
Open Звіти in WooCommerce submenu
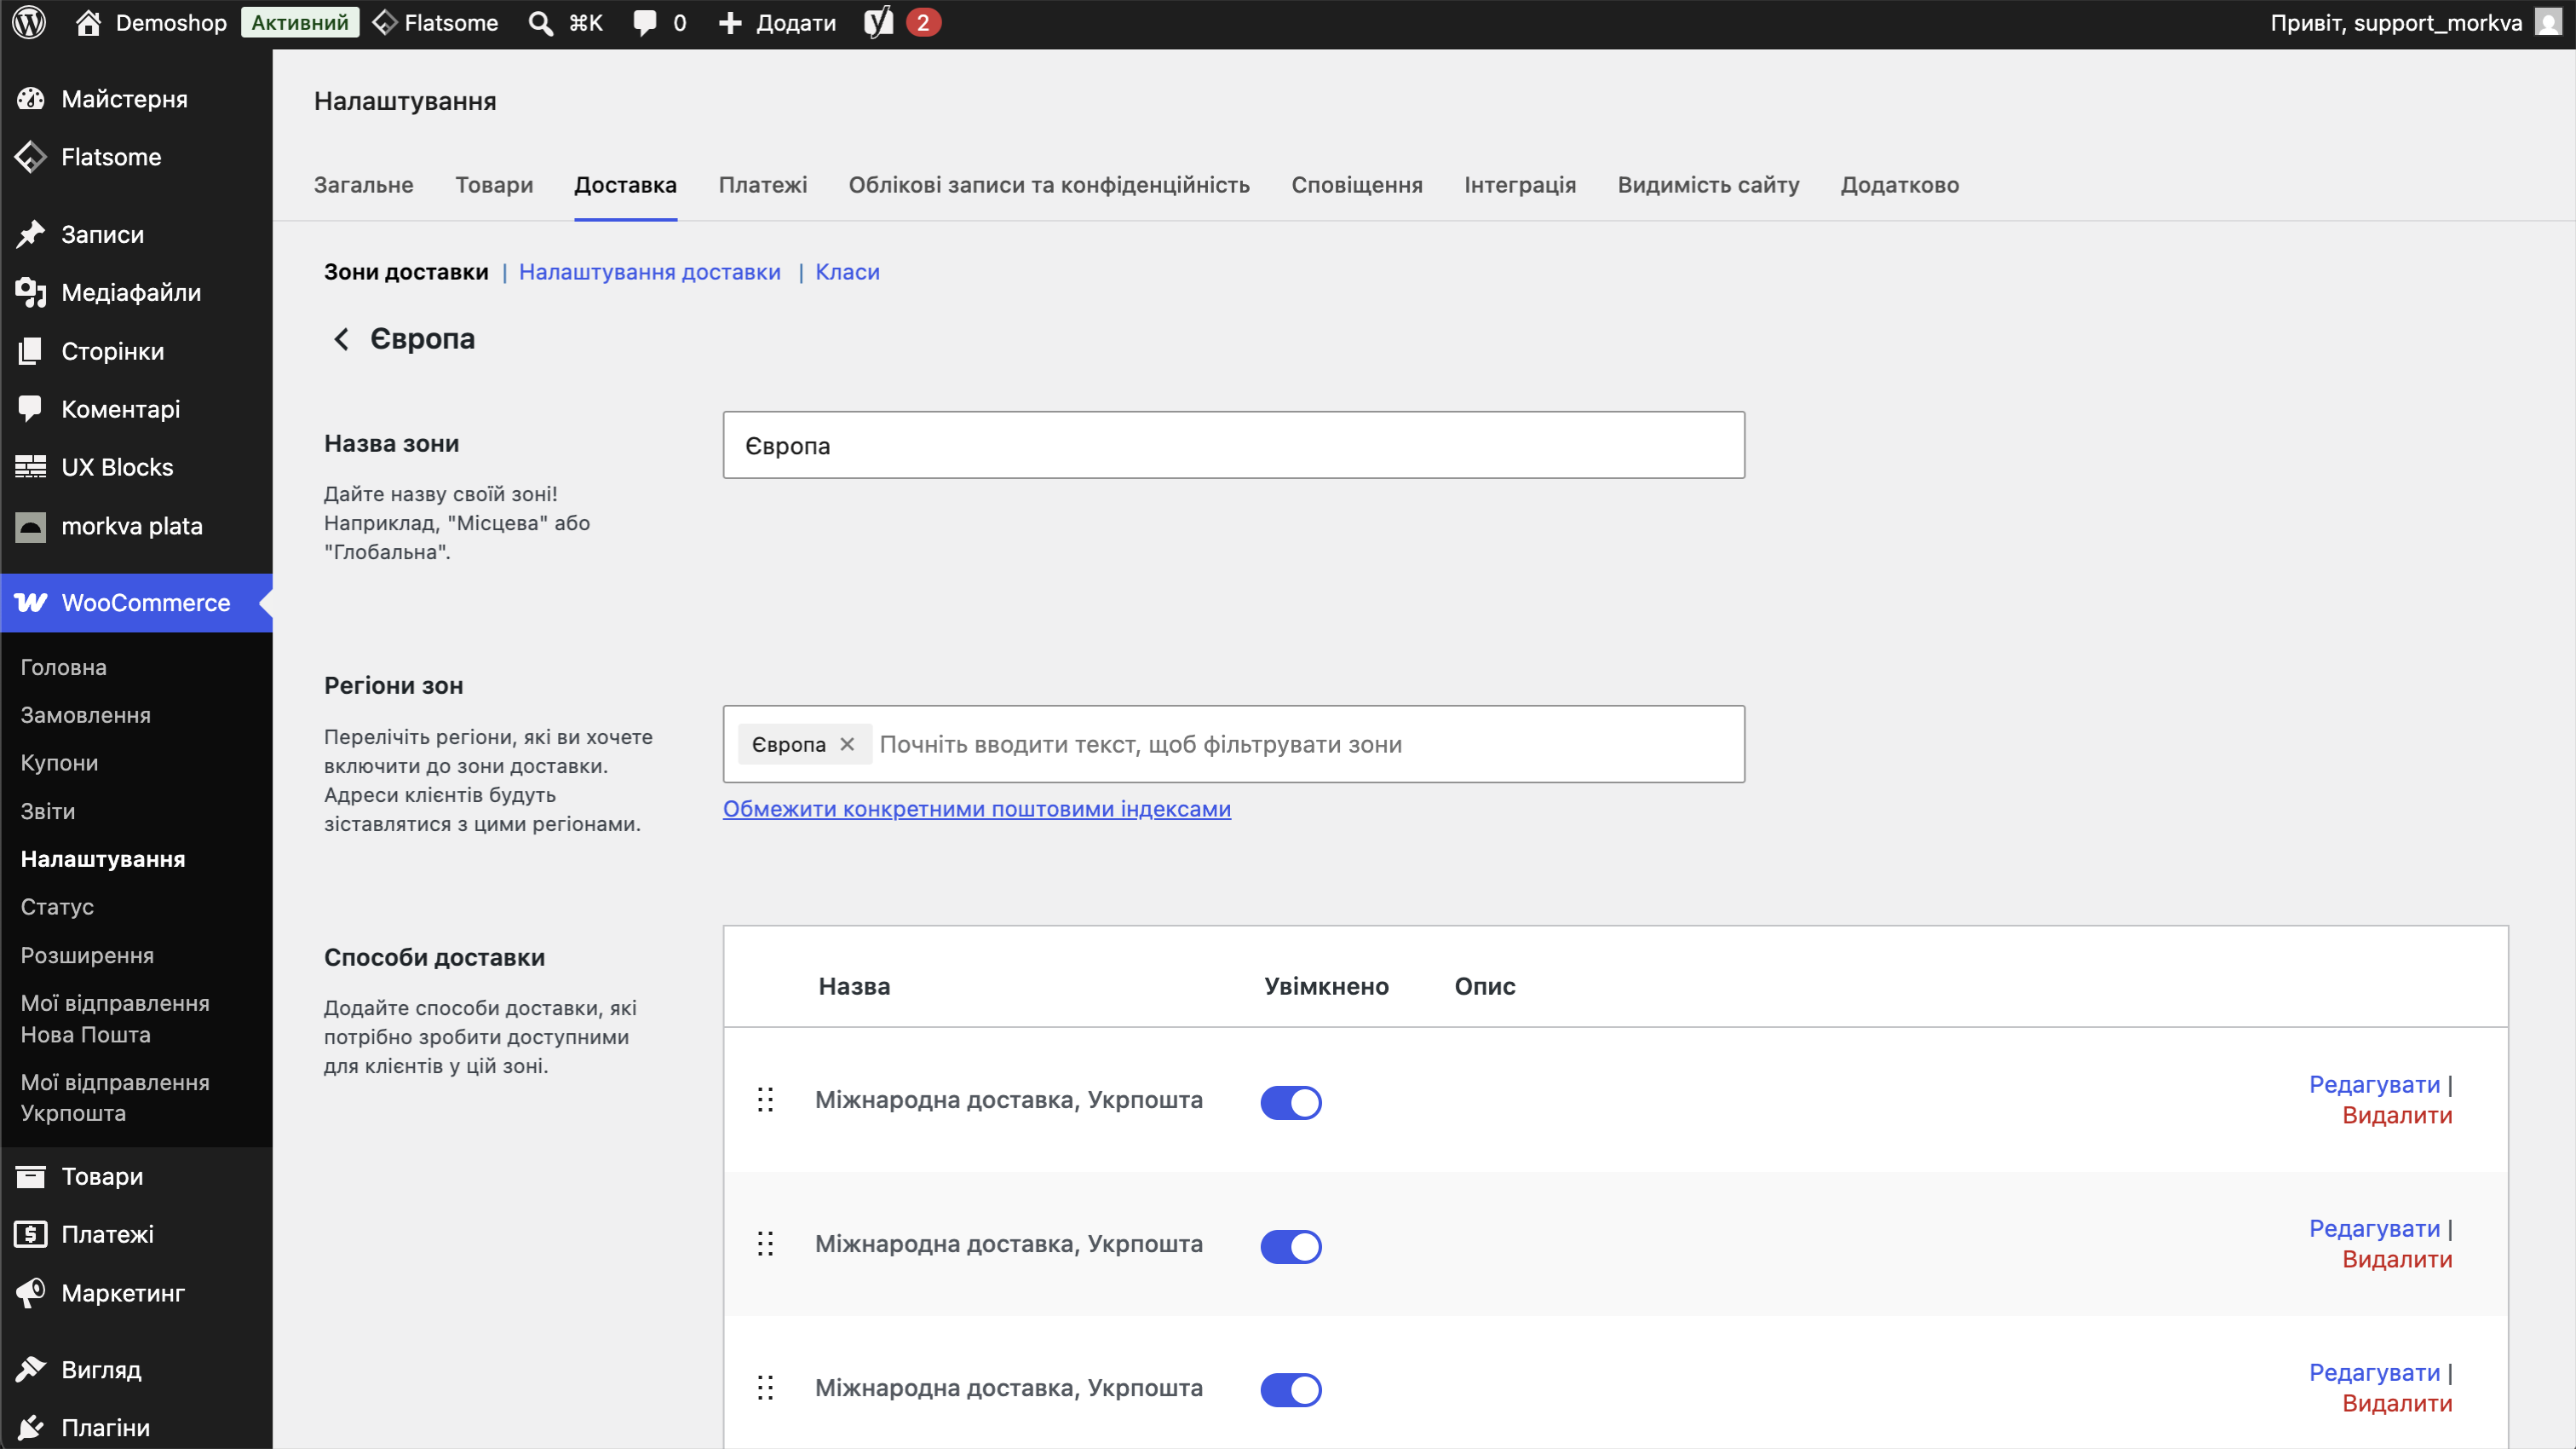(47, 811)
